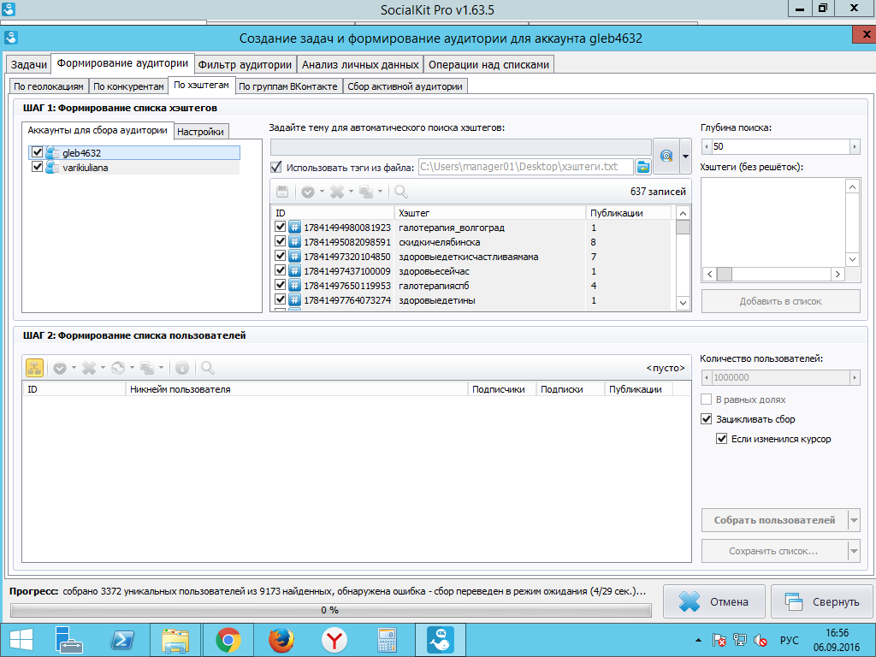Viewport: 876px width, 657px height.
Task: Click the 'Сохранить список...' button
Action: coord(774,551)
